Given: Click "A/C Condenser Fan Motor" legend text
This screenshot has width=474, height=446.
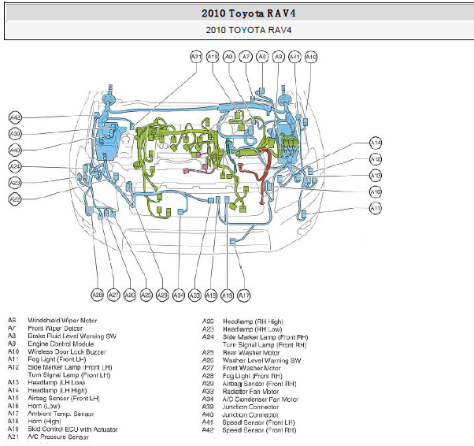Looking at the screenshot, I should [261, 400].
